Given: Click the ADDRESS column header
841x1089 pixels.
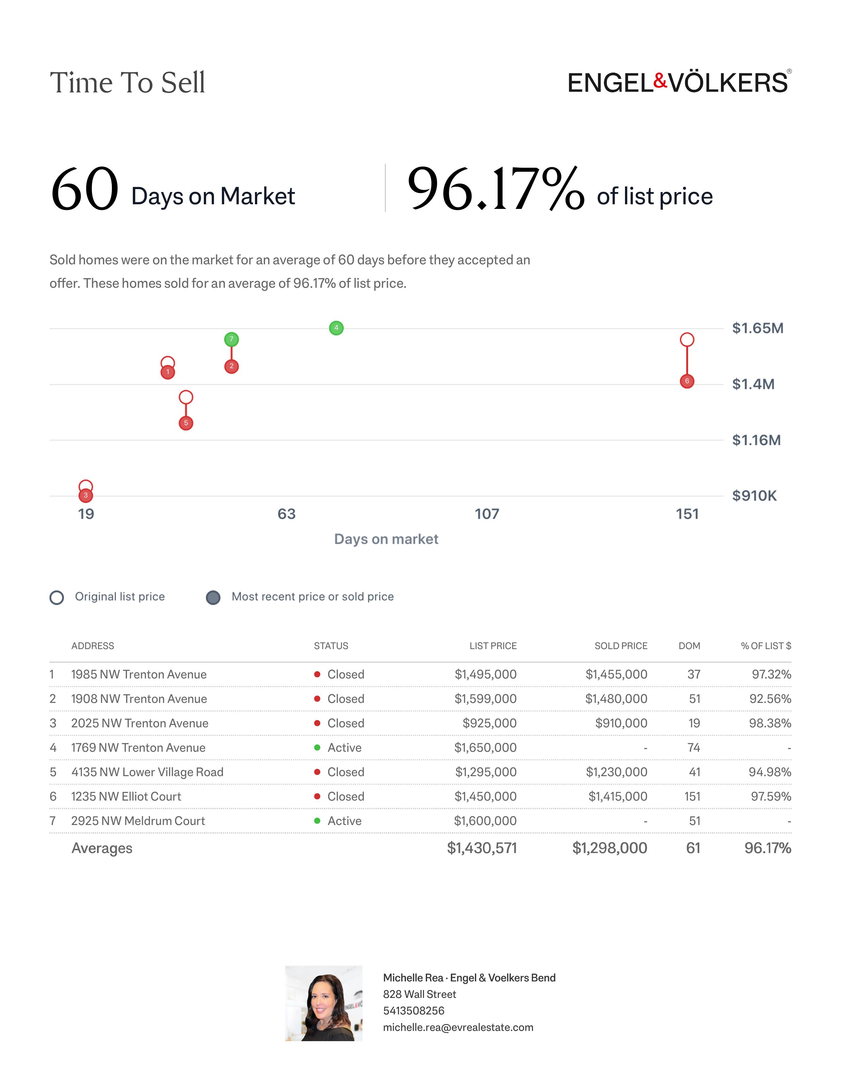Looking at the screenshot, I should (x=93, y=646).
